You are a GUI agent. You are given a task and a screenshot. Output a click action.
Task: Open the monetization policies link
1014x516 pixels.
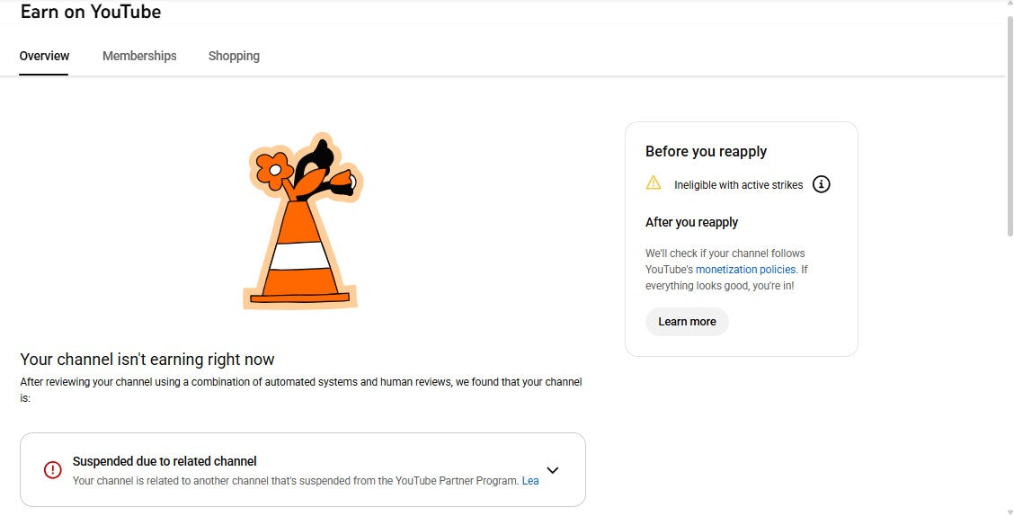coord(745,270)
